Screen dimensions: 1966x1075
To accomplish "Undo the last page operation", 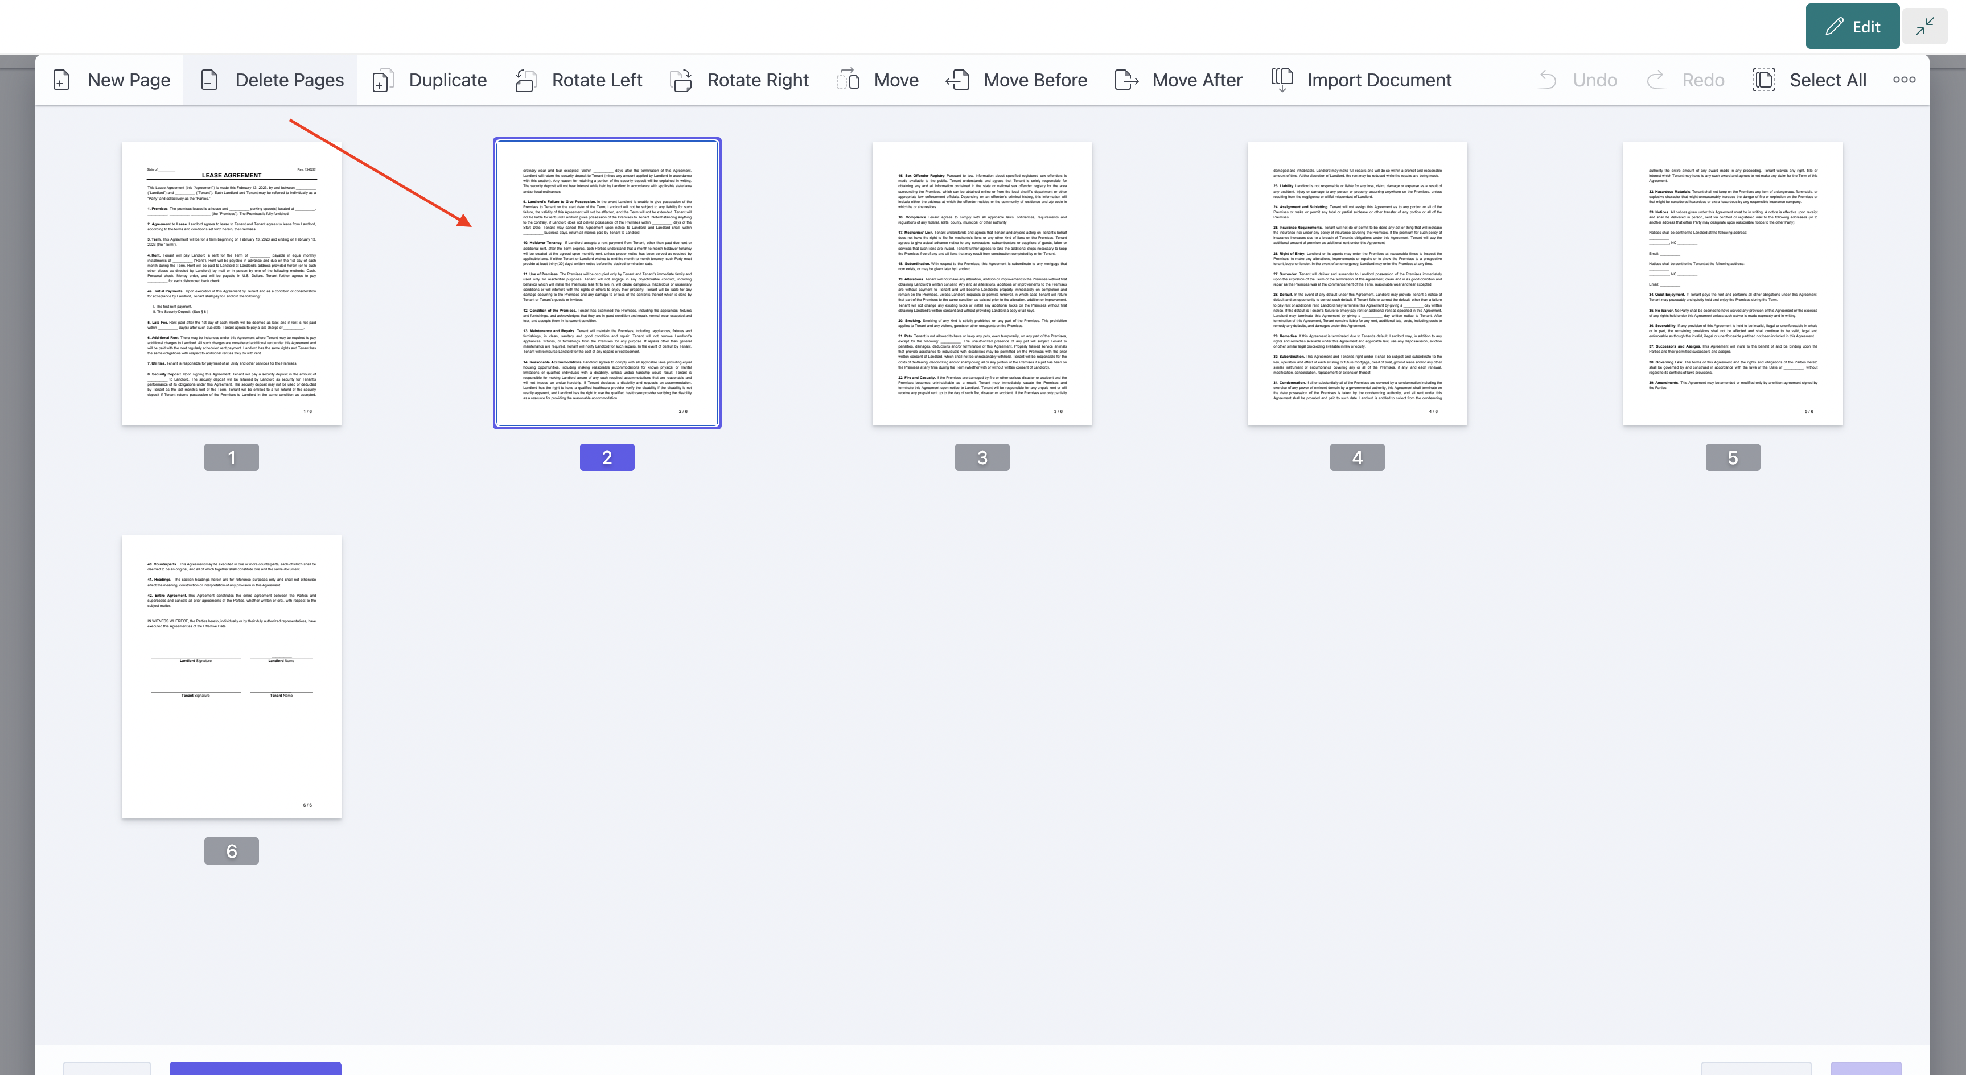I will coord(1579,79).
